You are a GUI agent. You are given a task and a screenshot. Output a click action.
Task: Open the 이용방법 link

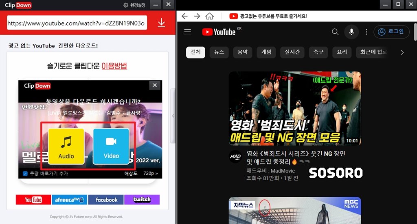click(x=114, y=66)
